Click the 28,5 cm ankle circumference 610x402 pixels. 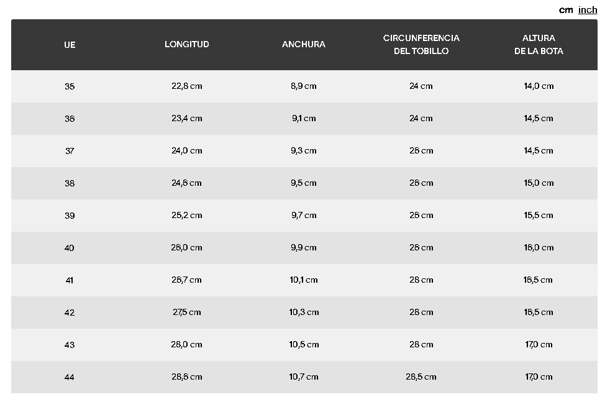point(421,377)
